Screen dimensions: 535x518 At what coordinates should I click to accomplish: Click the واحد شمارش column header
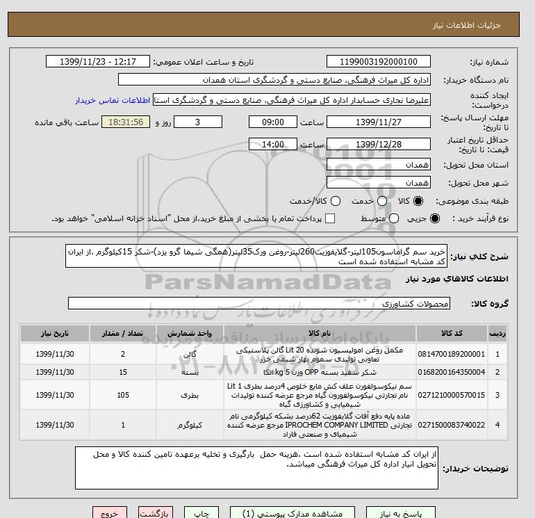point(190,333)
